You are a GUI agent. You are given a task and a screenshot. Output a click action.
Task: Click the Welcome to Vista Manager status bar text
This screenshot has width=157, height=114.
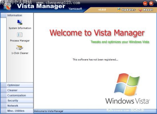point(49,111)
